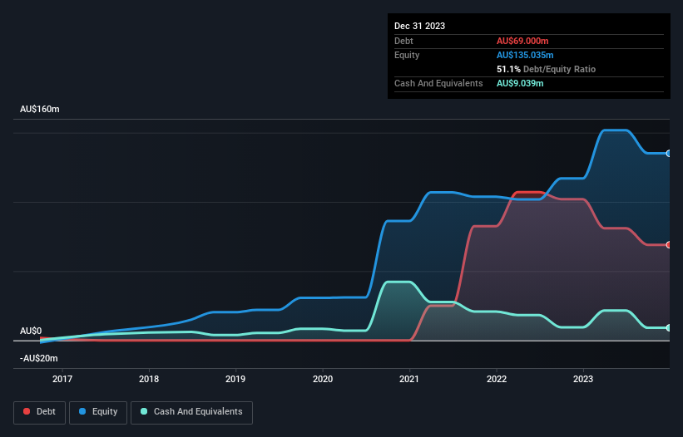Click the Debt label in tooltip
This screenshot has width=683, height=437.
click(403, 41)
